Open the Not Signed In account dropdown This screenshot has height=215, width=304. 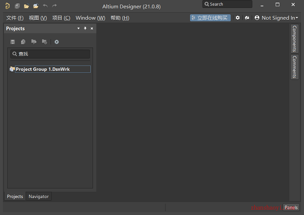(x=276, y=18)
